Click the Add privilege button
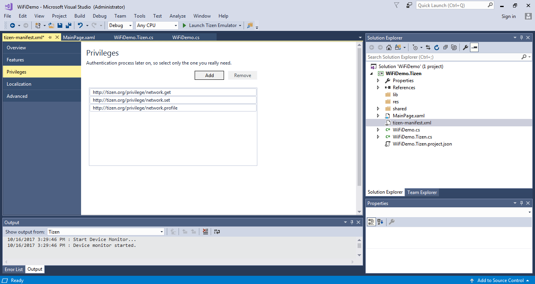 (209, 75)
